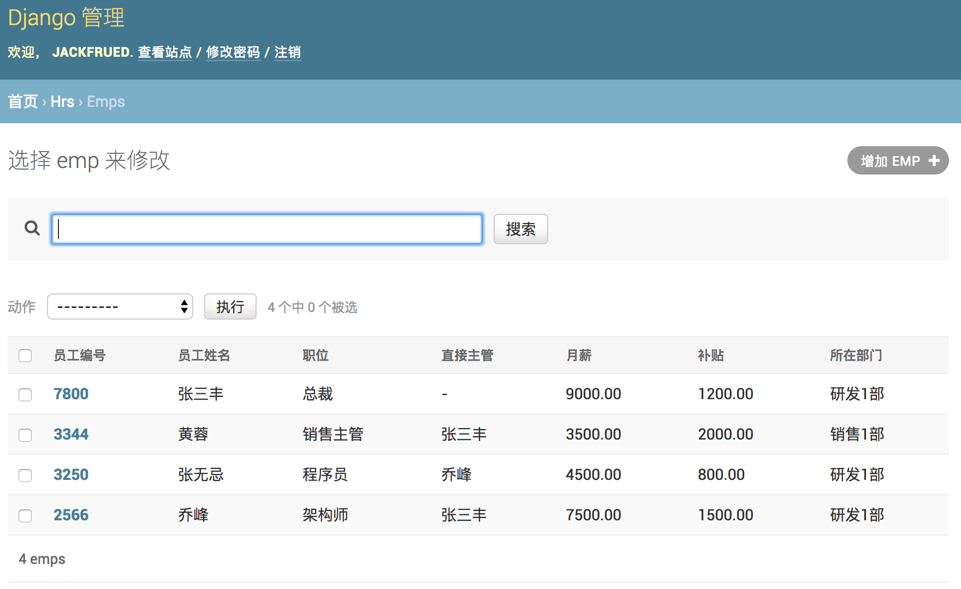
Task: Toggle the select-all checkbox in table header
Action: coord(25,356)
